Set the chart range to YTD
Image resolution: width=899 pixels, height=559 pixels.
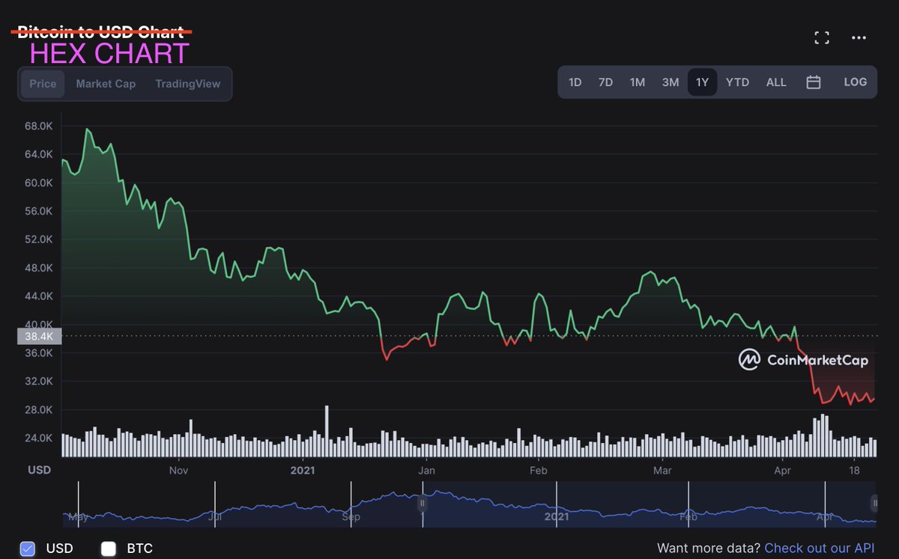737,82
